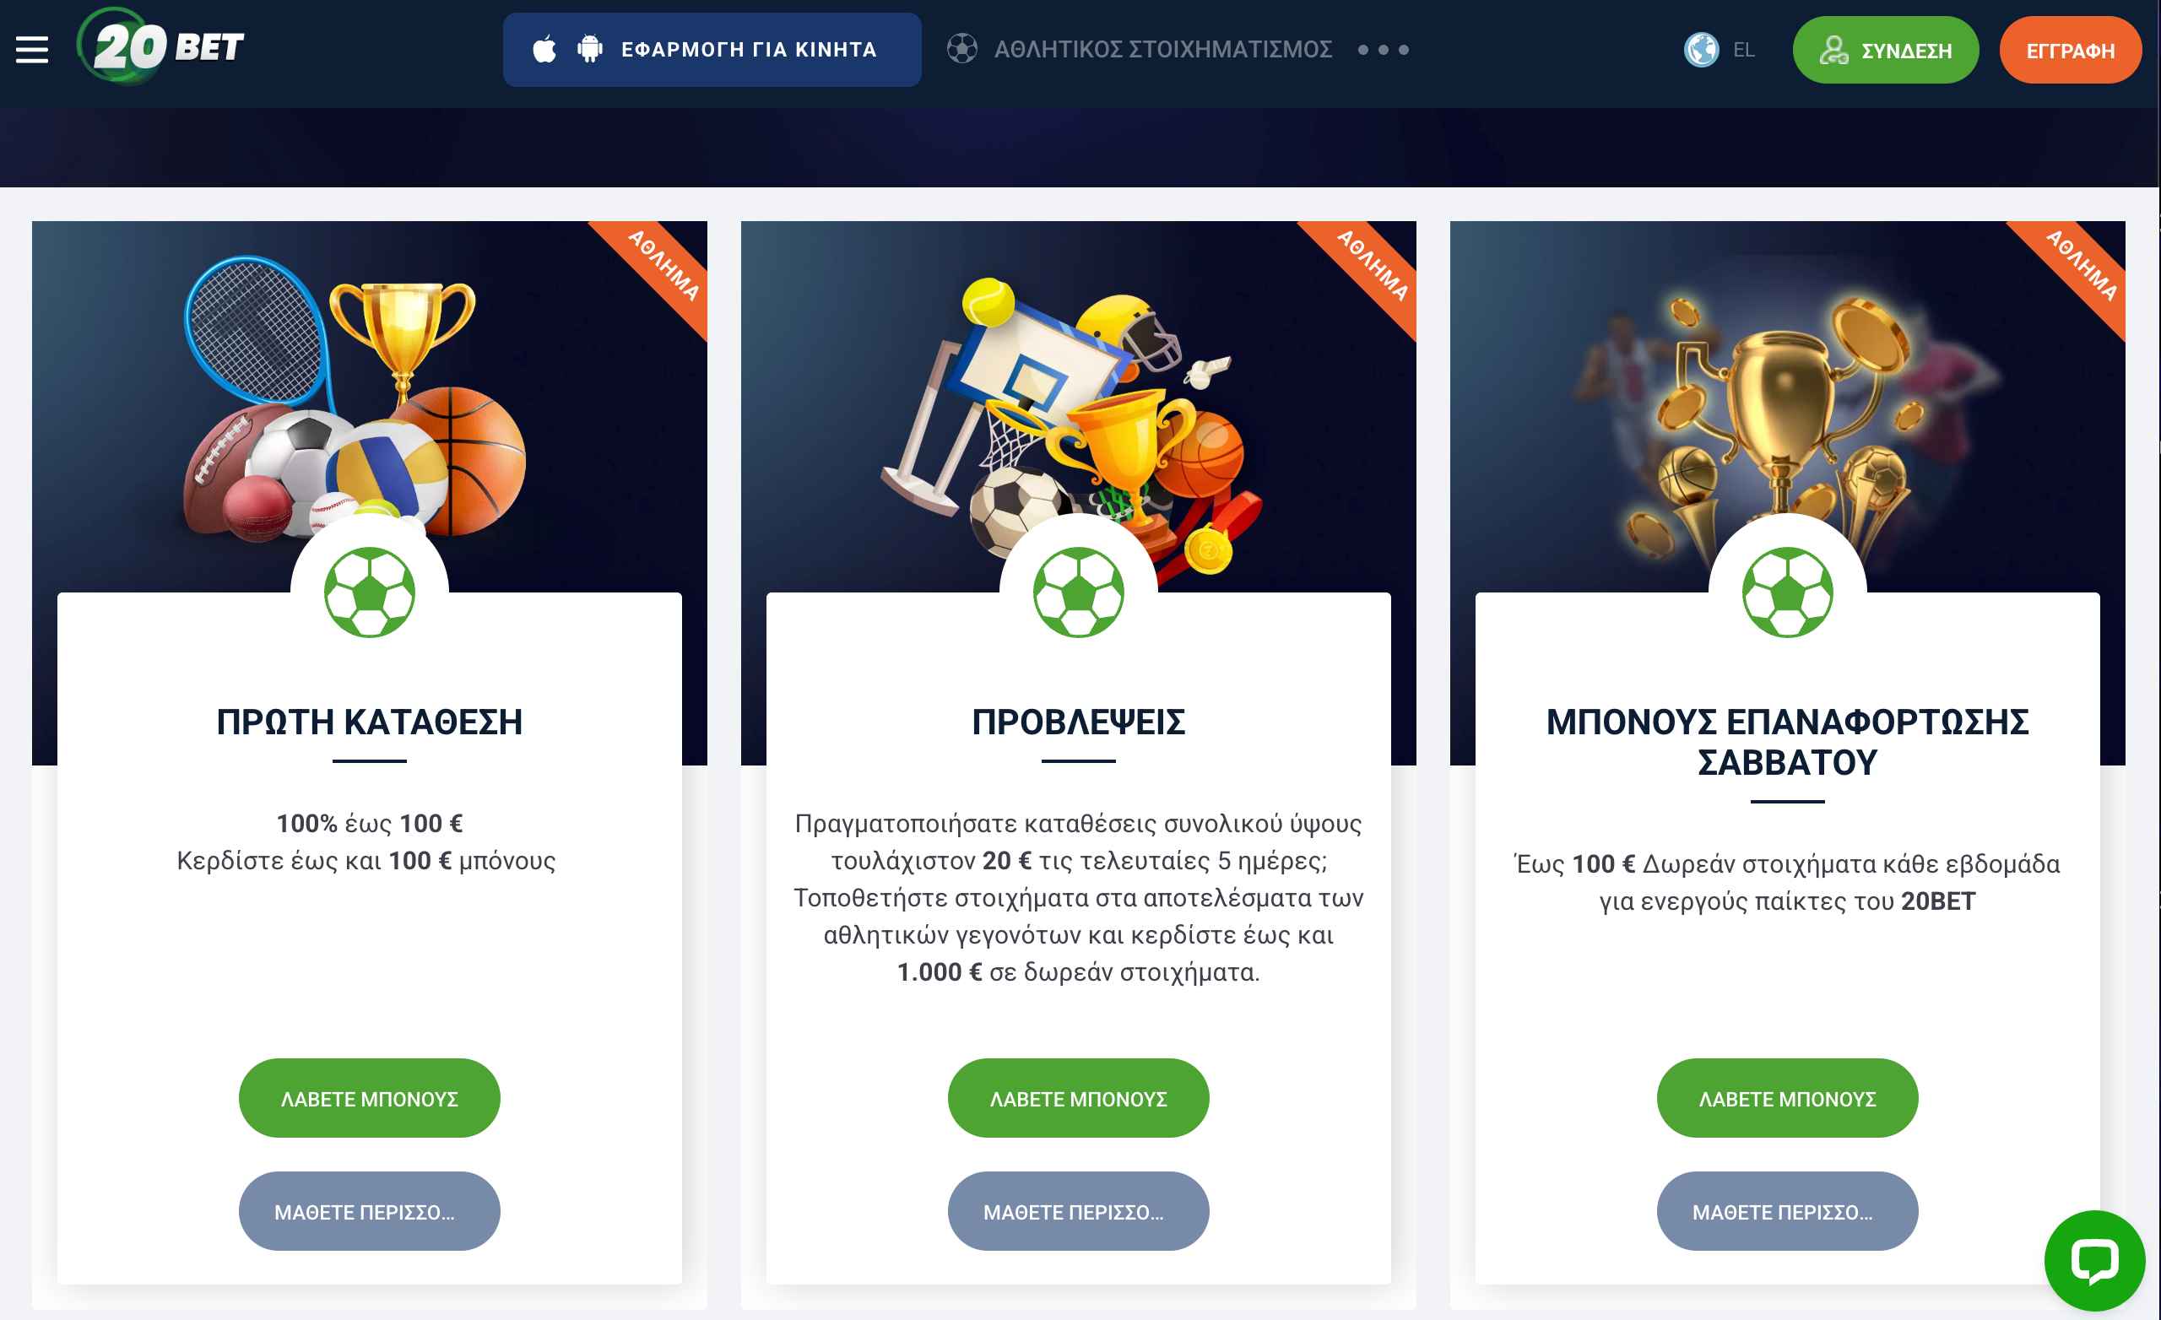The height and width of the screenshot is (1320, 2161).
Task: Click ΛΑΒΕΤΕ ΜΠΟΝΟΥΣ under ΠΡΩΤΗ ΚΑΤΑΘΕΣΗ
Action: click(369, 1098)
